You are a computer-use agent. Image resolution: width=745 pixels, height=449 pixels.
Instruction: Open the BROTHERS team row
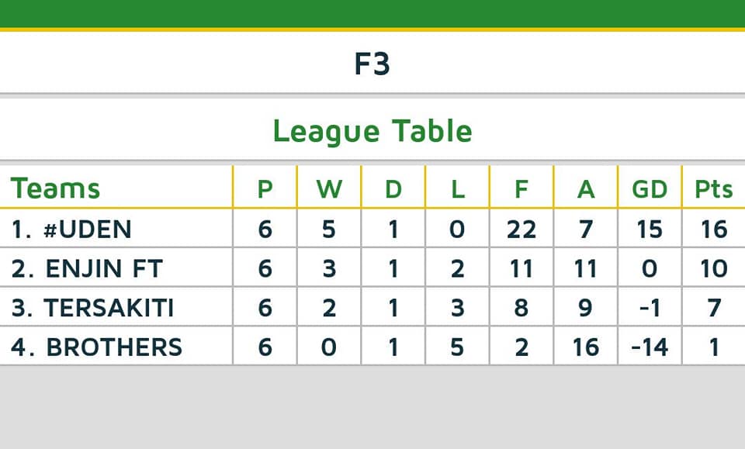click(x=372, y=347)
